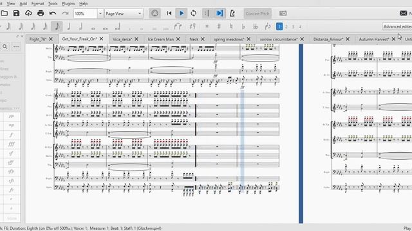The height and width of the screenshot is (231, 412).
Task: Select the whole note duration
Action: pos(93,28)
